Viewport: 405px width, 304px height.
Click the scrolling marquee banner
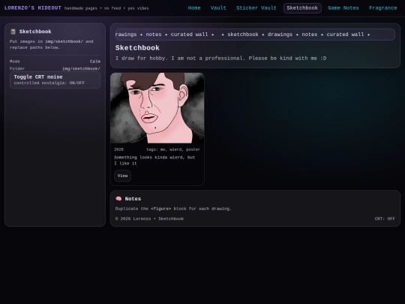[255, 35]
